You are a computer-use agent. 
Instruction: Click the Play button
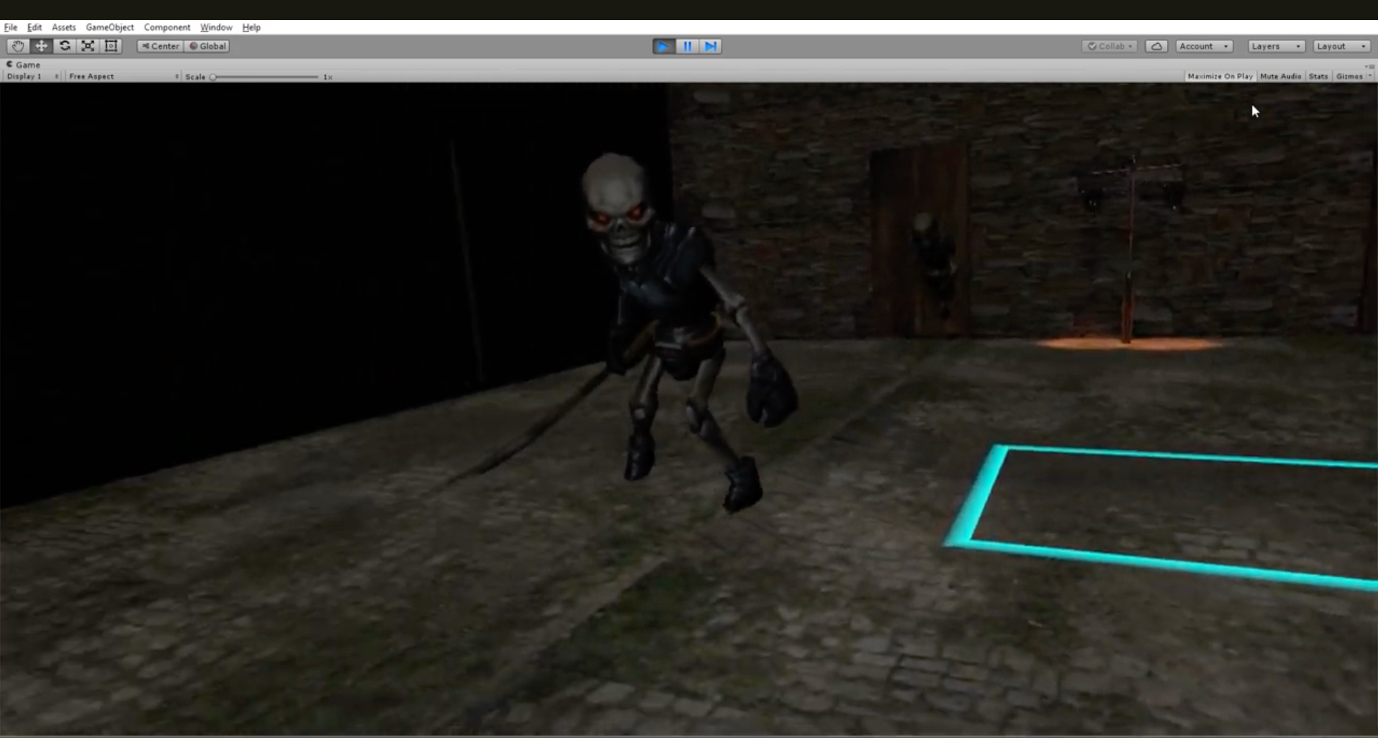tap(663, 46)
